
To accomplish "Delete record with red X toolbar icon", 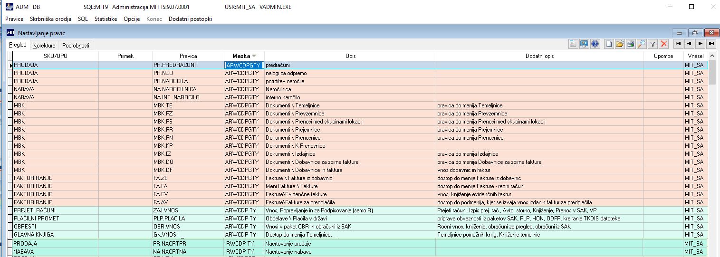I will click(x=664, y=44).
